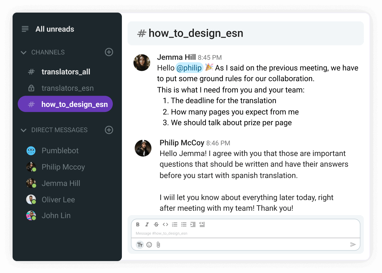The width and height of the screenshot is (382, 273).
Task: Open private channel translators_esn
Action: click(x=68, y=88)
